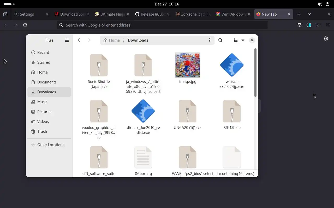The width and height of the screenshot is (334, 208).
Task: Open Save to Pocket icon
Action: [x=300, y=25]
